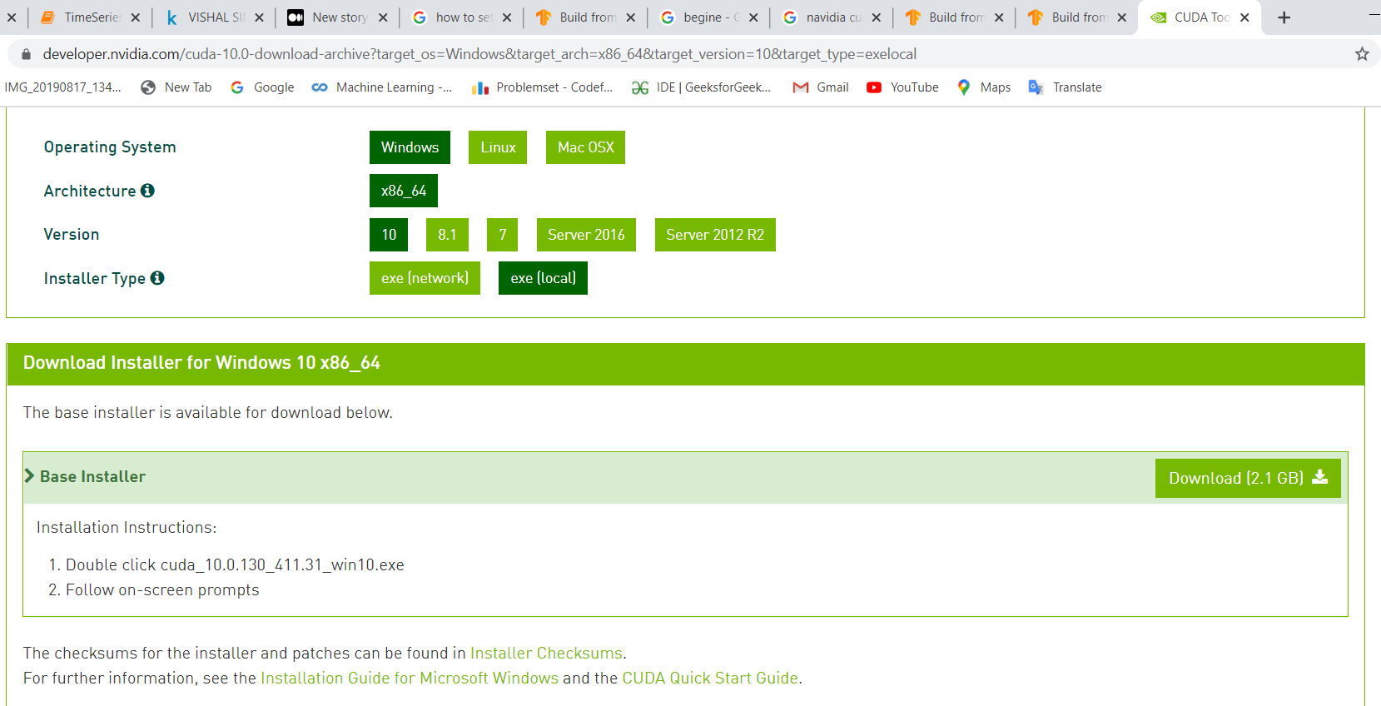Image resolution: width=1381 pixels, height=706 pixels.
Task: Select version 8.1 button
Action: click(447, 235)
